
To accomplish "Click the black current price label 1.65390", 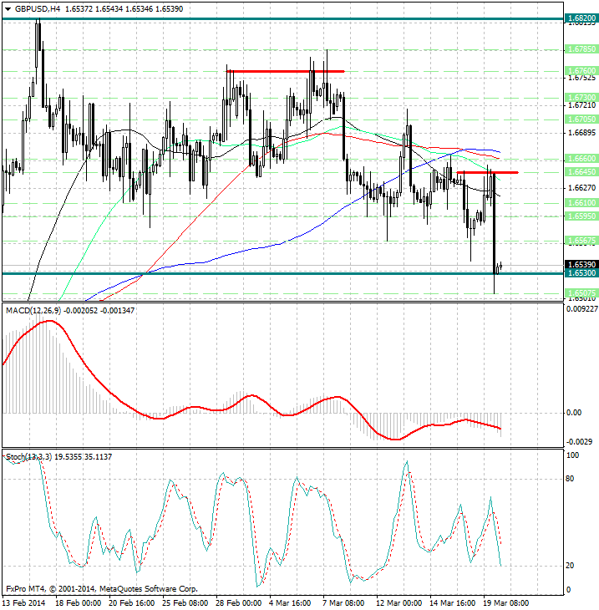I will pyautogui.click(x=581, y=264).
